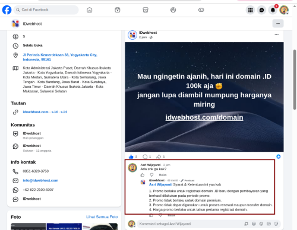Open IDwebhost Messenger contact
Image resolution: width=297 pixels, height=230 pixels.
31,199
